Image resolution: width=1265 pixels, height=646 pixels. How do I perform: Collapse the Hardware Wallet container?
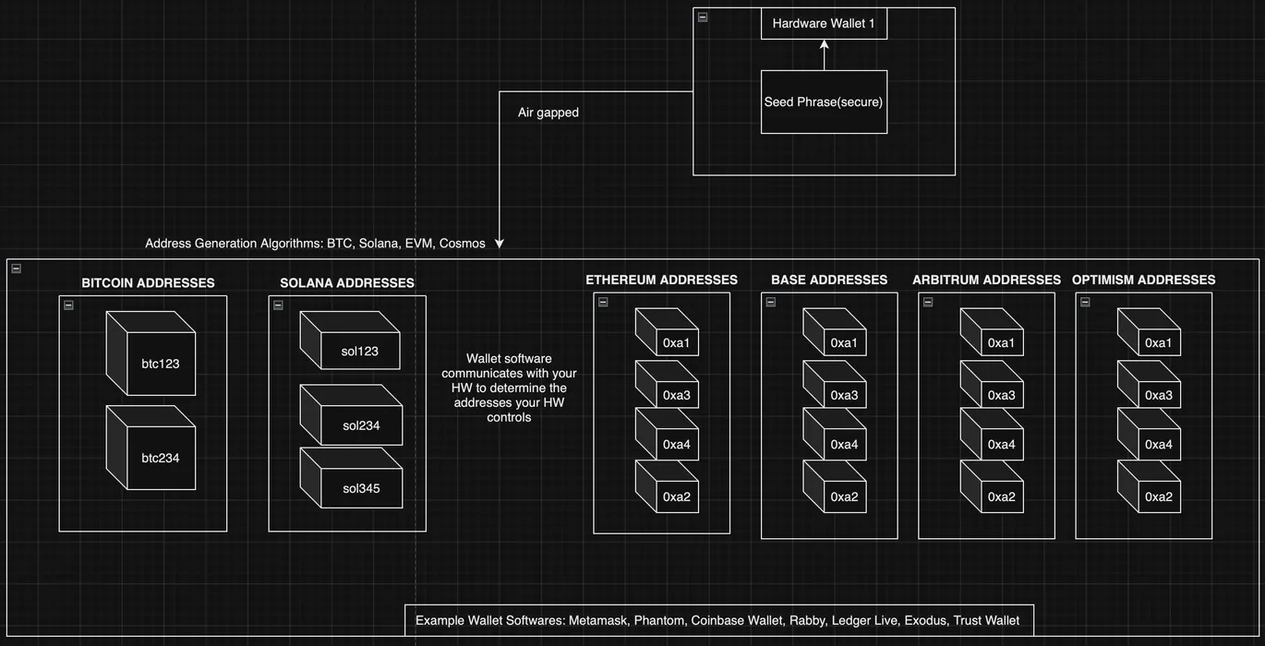coord(703,18)
